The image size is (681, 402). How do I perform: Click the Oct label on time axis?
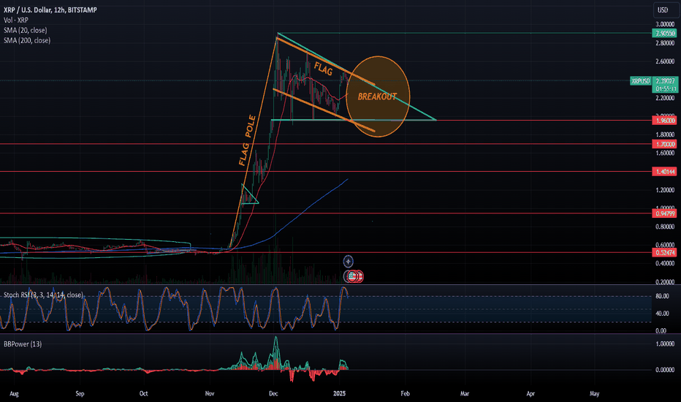(x=143, y=394)
